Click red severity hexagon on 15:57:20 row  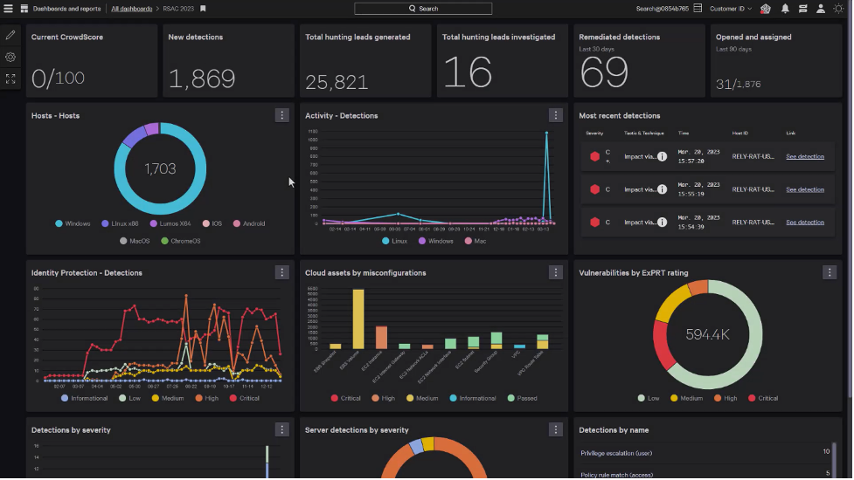pos(594,156)
